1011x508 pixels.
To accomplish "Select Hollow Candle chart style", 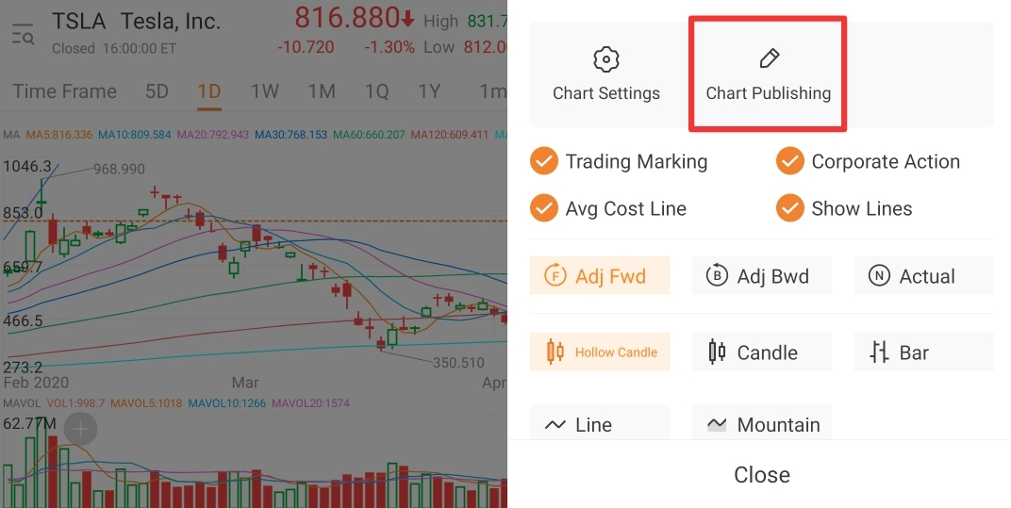I will (x=600, y=352).
